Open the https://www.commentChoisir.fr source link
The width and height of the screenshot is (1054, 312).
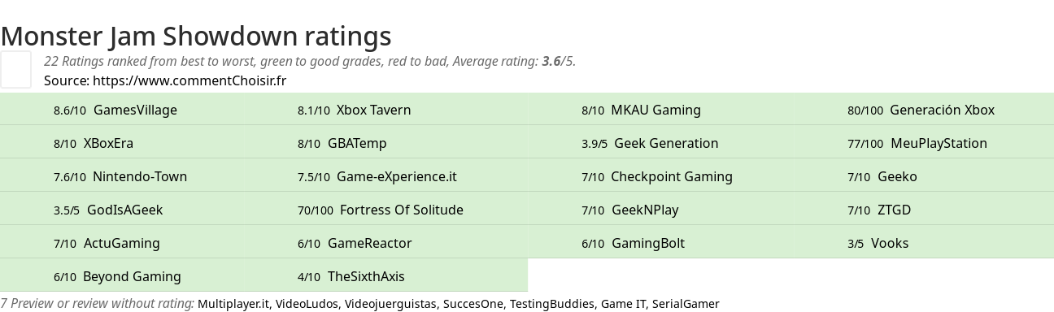189,80
